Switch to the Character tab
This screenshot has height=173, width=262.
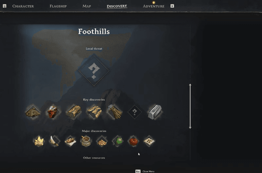23,6
